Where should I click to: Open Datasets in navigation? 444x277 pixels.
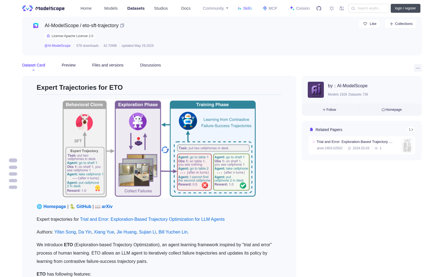tap(136, 8)
